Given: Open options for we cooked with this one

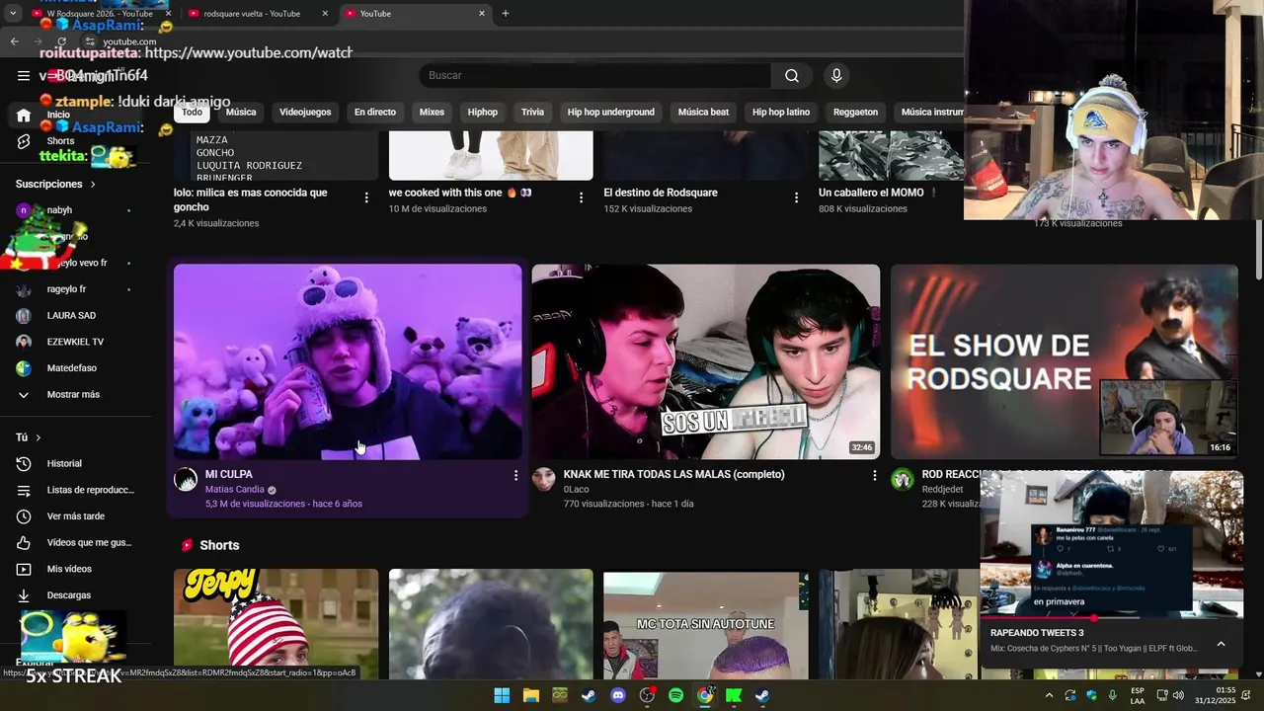Looking at the screenshot, I should pos(581,197).
